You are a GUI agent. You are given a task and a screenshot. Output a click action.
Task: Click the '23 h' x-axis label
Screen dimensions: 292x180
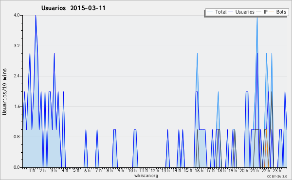pyautogui.click(x=277, y=171)
